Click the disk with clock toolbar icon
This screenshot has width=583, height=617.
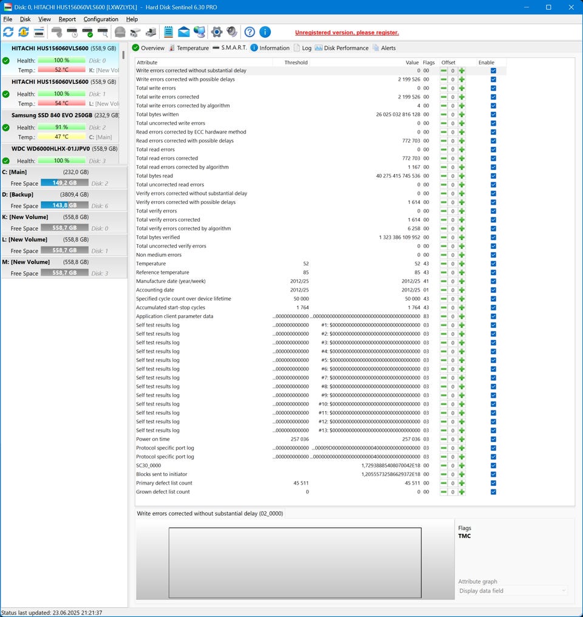pos(72,32)
